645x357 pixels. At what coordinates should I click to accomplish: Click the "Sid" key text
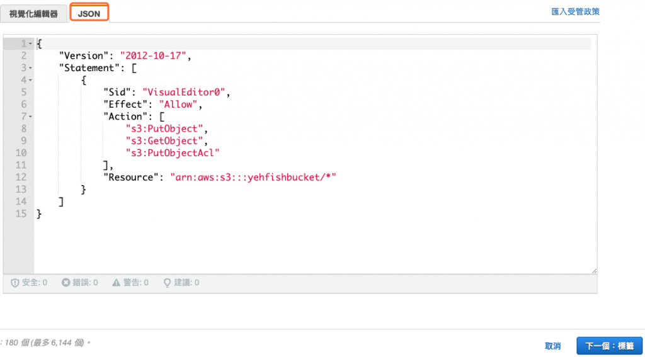(117, 93)
